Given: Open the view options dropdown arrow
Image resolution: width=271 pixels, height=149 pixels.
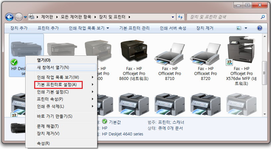Looking at the screenshot, I should (x=246, y=28).
